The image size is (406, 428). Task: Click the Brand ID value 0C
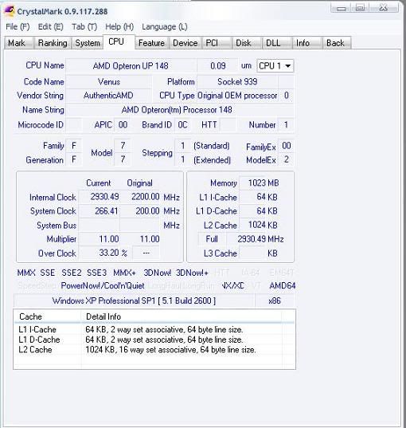pos(182,125)
